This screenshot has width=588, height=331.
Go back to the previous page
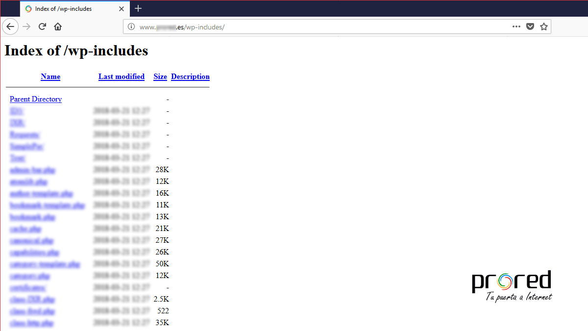[10, 26]
